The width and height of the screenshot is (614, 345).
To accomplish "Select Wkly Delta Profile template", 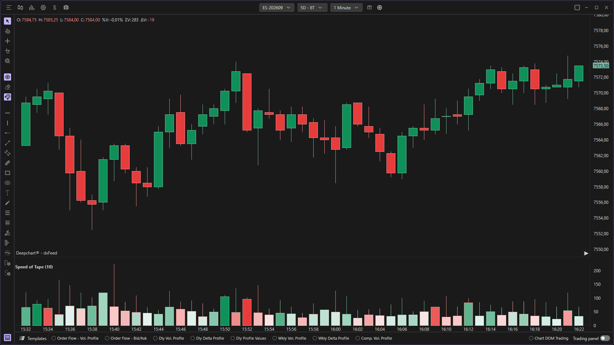I will coord(331,338).
